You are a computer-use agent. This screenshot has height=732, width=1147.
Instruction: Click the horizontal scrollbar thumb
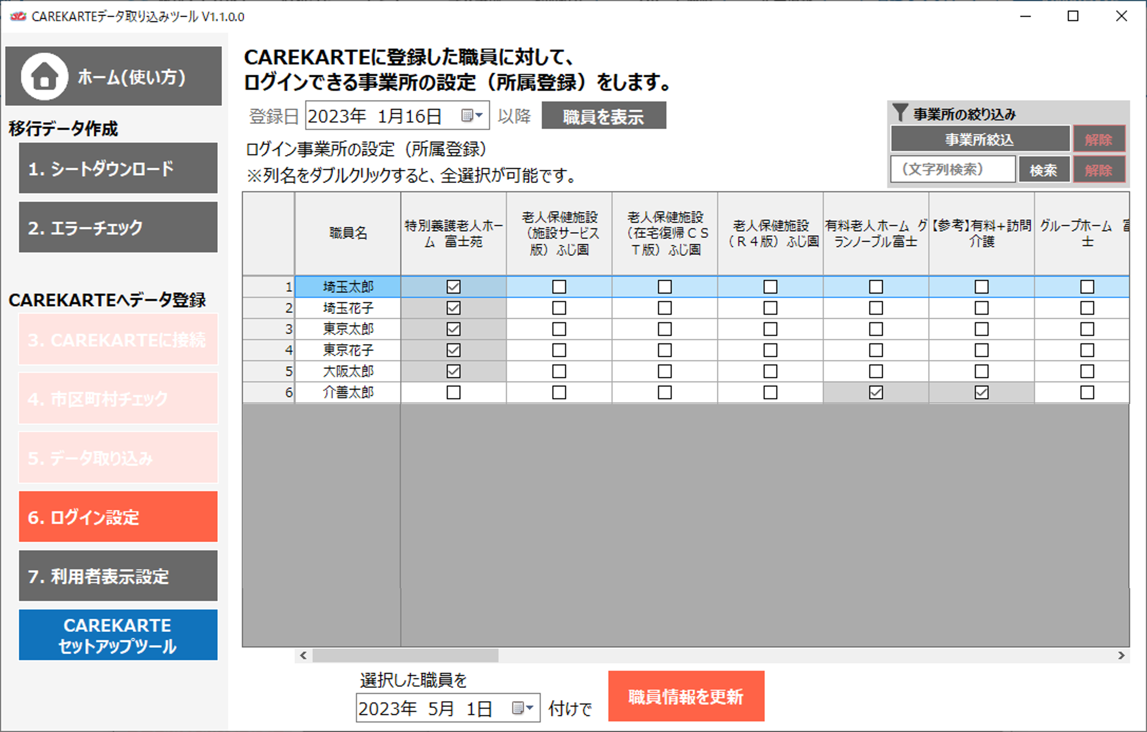(406, 656)
